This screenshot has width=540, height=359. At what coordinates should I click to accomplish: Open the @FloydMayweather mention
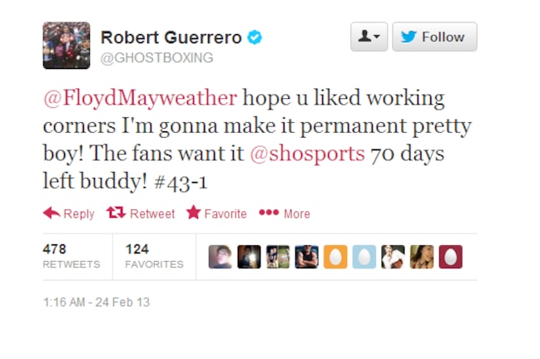(140, 98)
